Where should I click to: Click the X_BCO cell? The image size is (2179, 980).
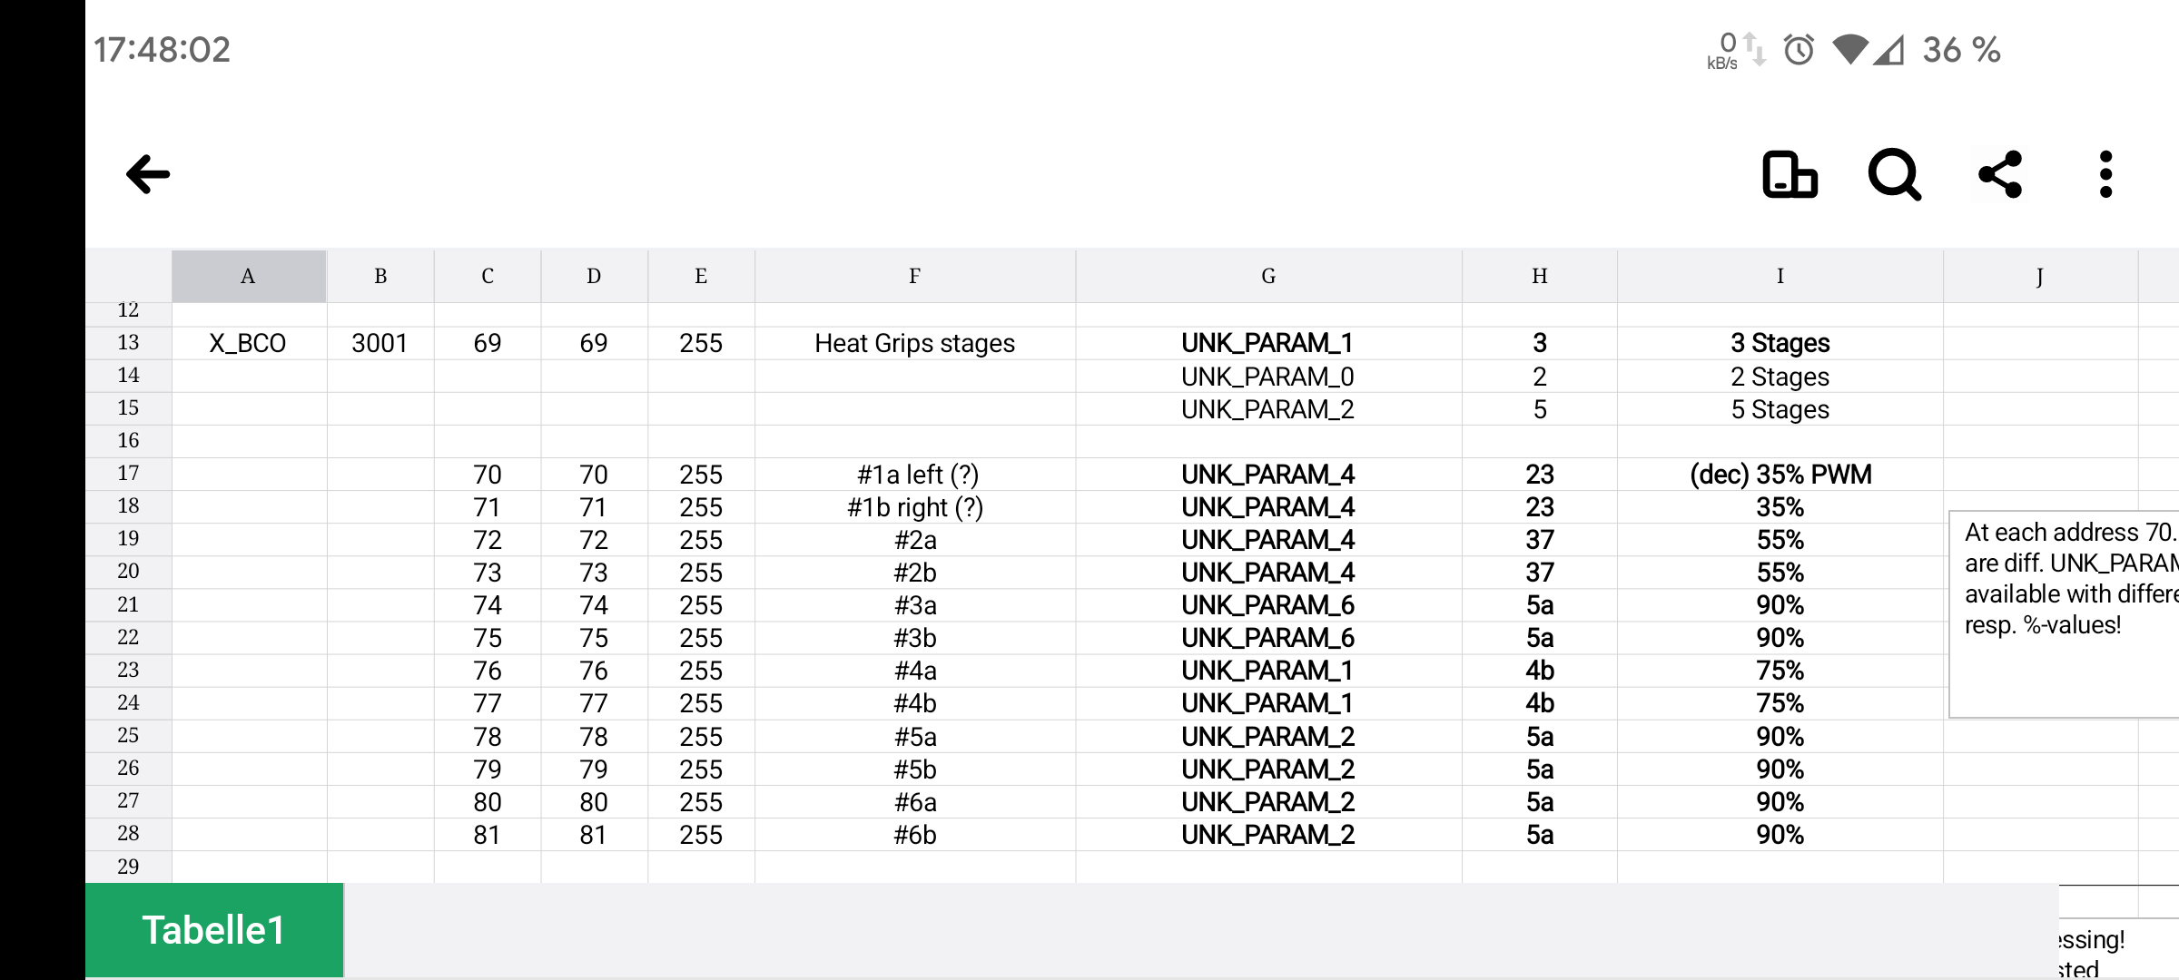[x=248, y=343]
